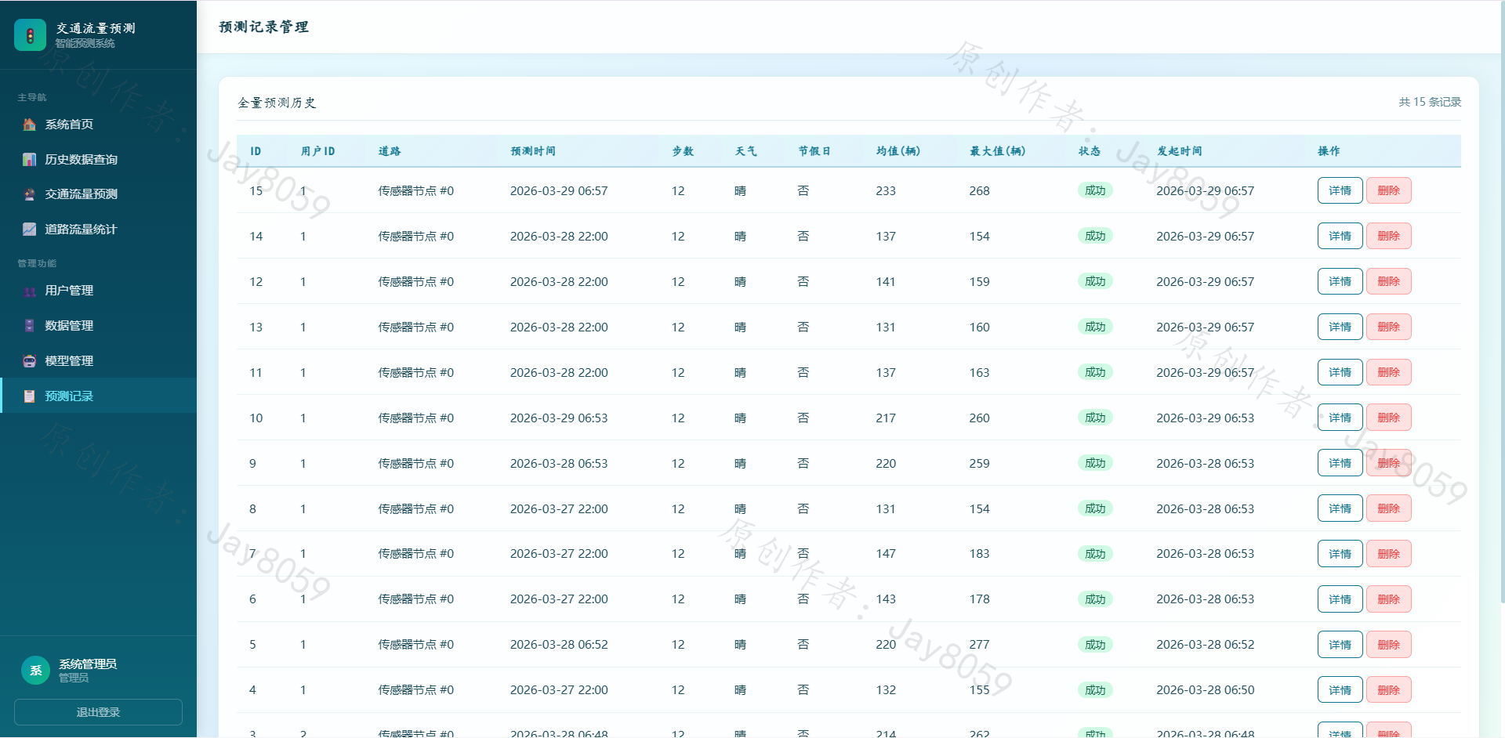Image resolution: width=1505 pixels, height=738 pixels.
Task: Click the 系 user avatar circle
Action: click(35, 670)
